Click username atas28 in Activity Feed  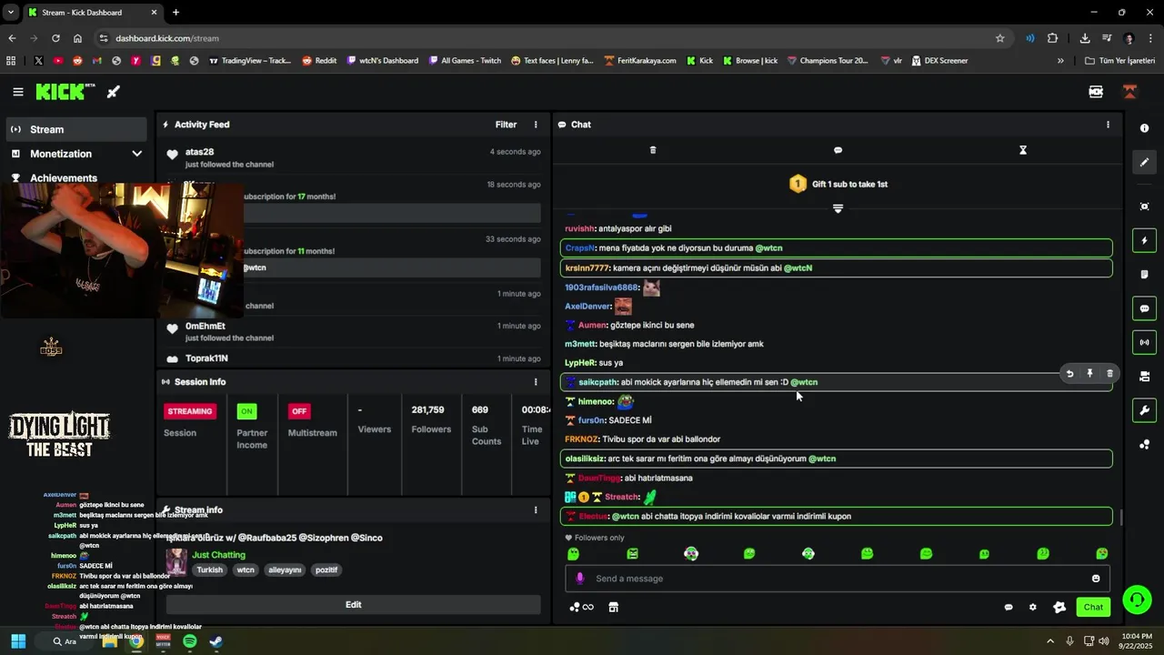[199, 152]
